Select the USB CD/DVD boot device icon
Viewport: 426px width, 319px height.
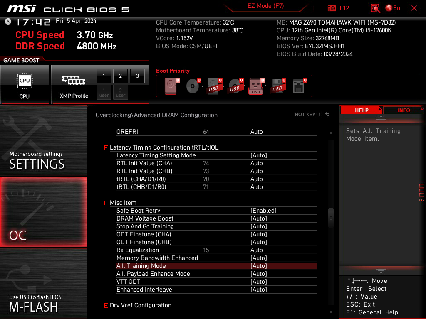pos(235,86)
